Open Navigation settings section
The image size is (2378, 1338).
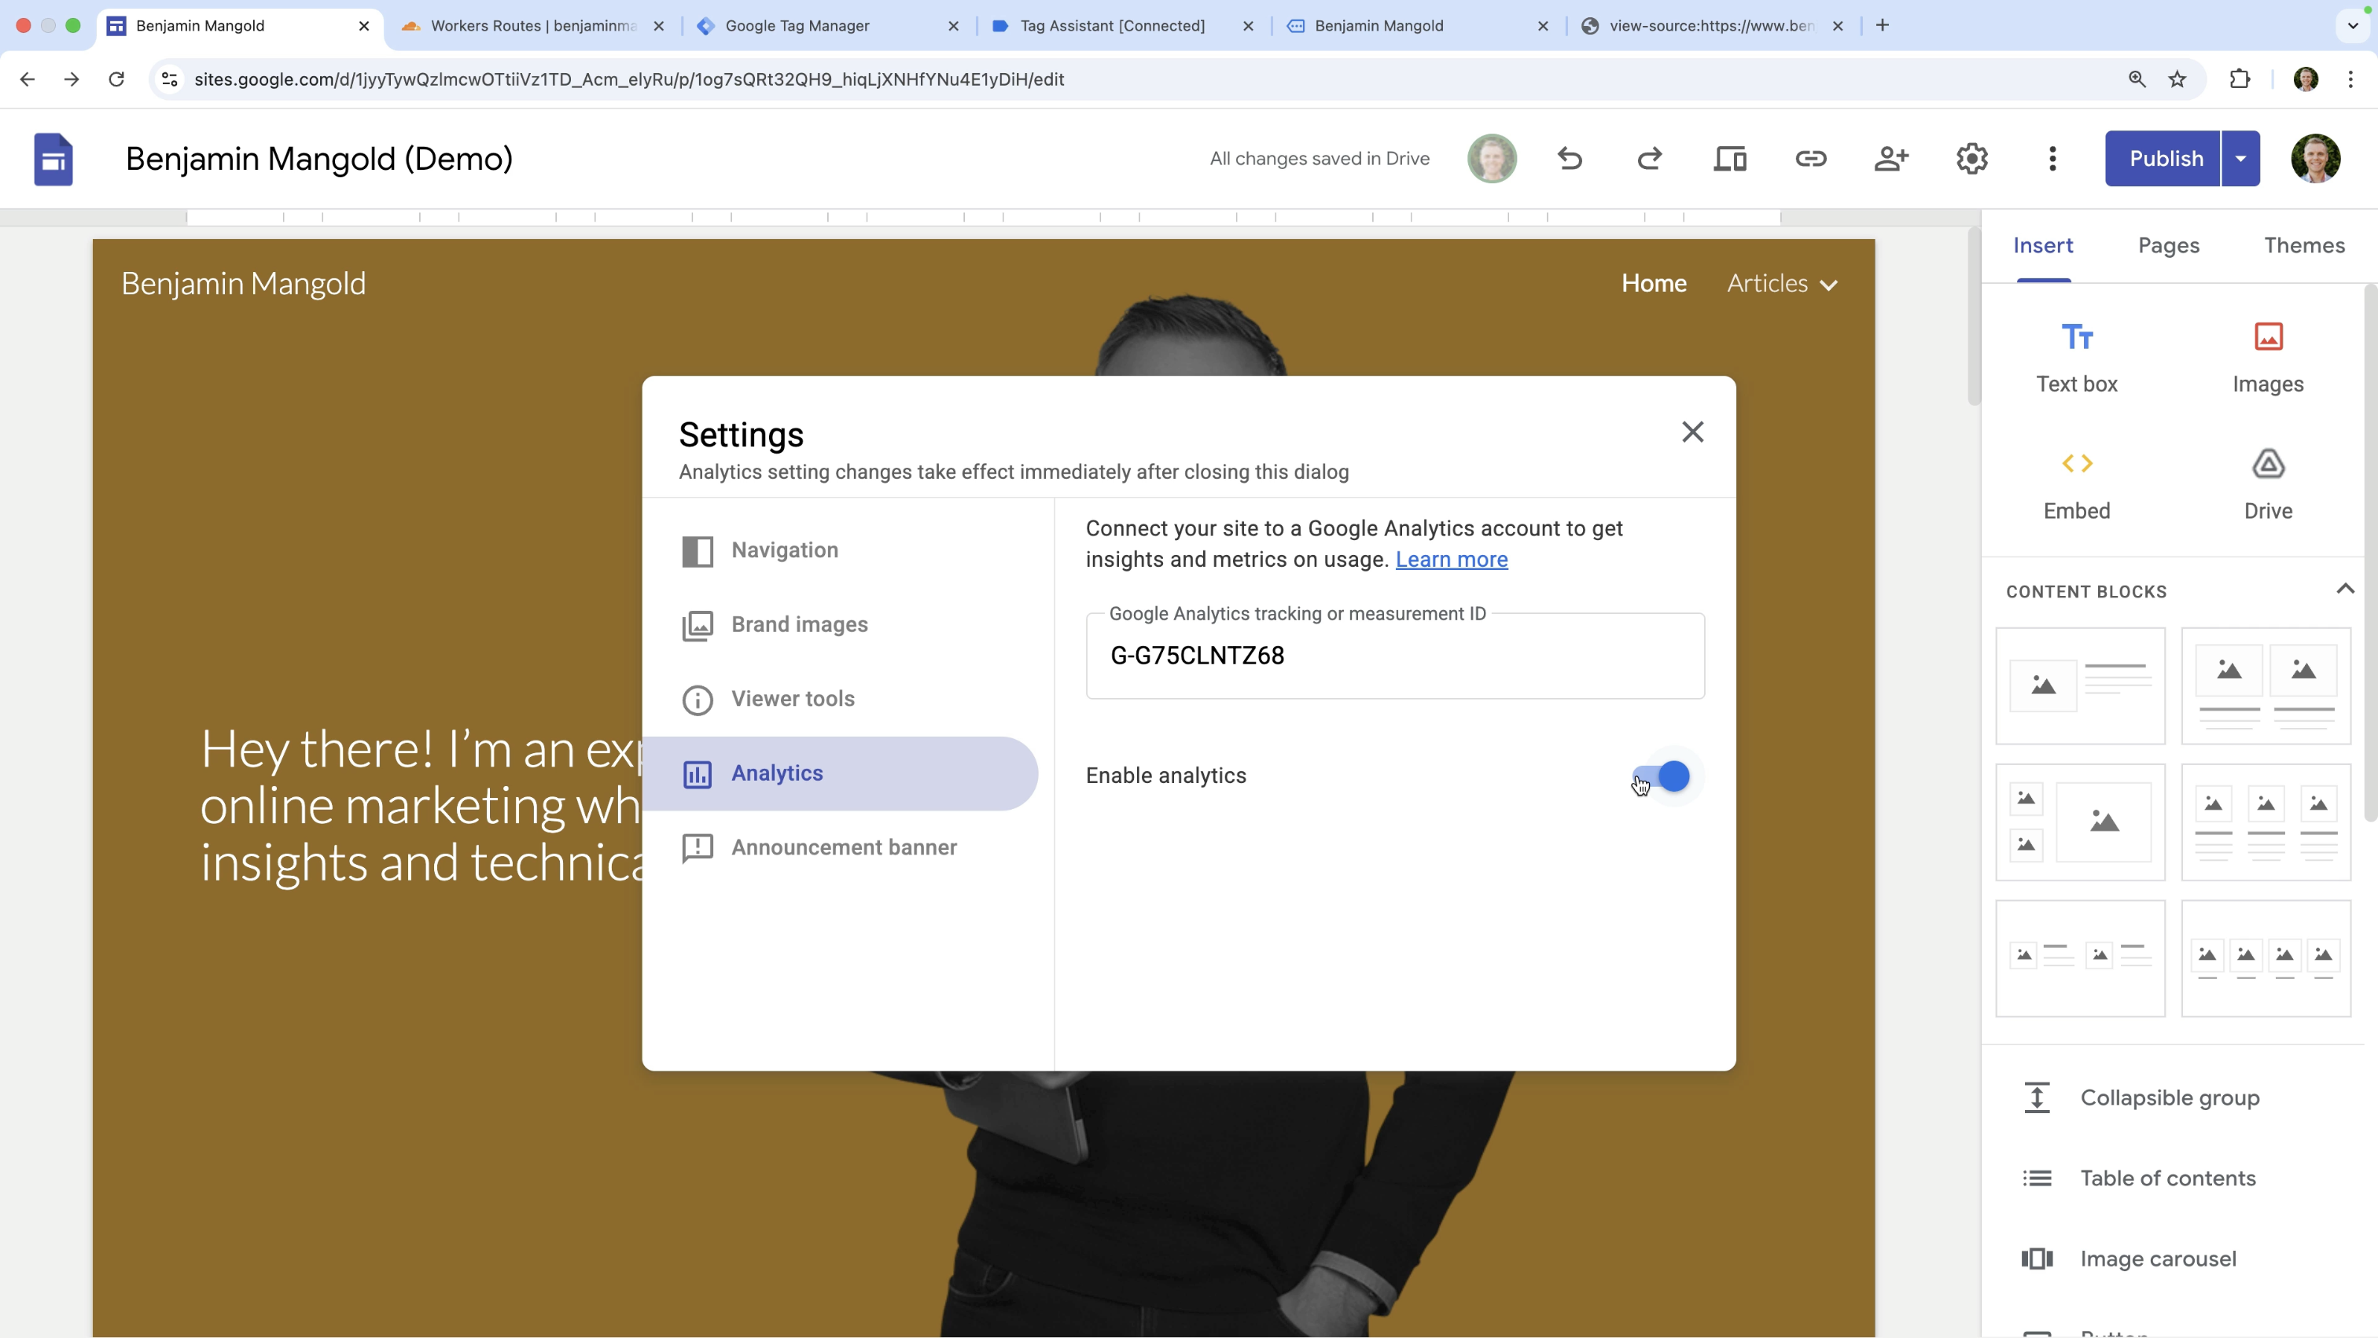840,551
